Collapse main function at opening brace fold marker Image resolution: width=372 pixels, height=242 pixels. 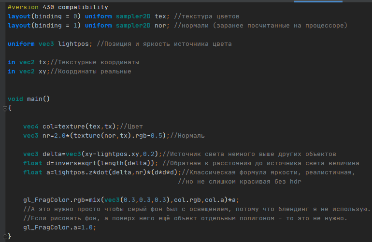tap(5, 108)
